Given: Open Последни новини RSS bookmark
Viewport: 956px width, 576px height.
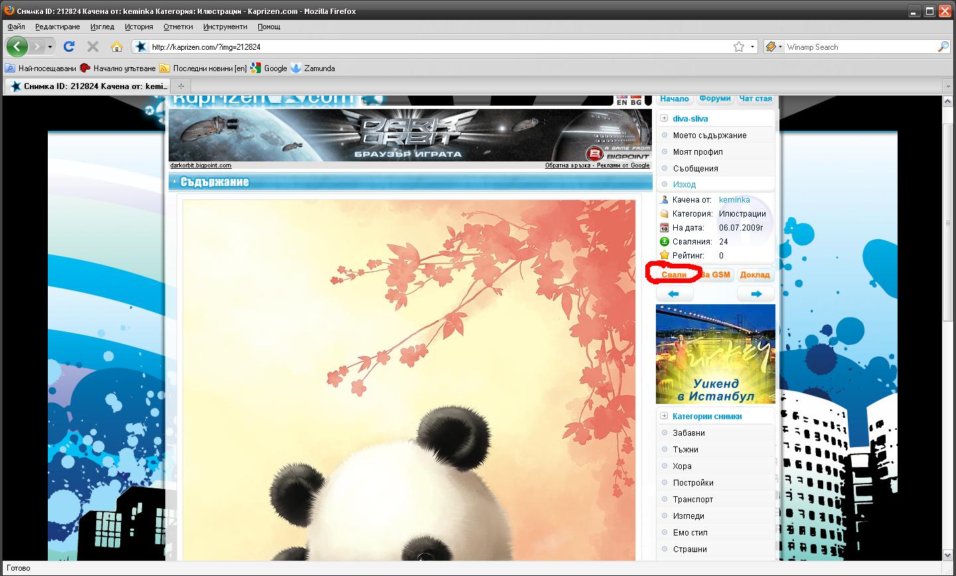Looking at the screenshot, I should [202, 68].
